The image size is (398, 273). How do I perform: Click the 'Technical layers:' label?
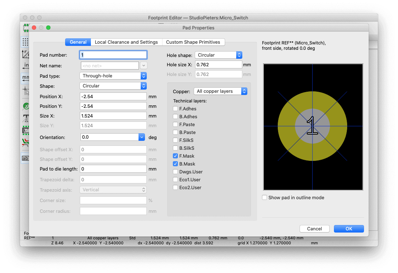tap(190, 101)
